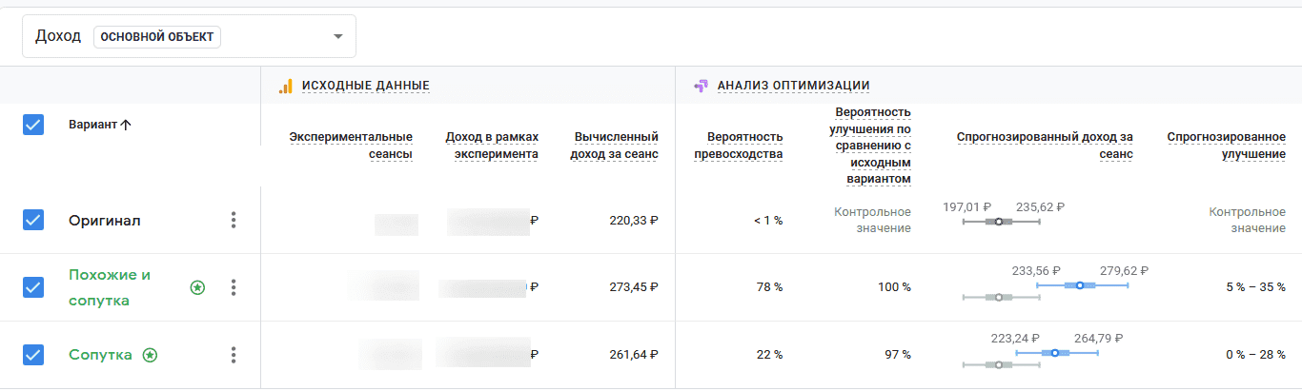The width and height of the screenshot is (1302, 391).
Task: Click the Экспериментальные сеансы column header
Action: [x=351, y=146]
